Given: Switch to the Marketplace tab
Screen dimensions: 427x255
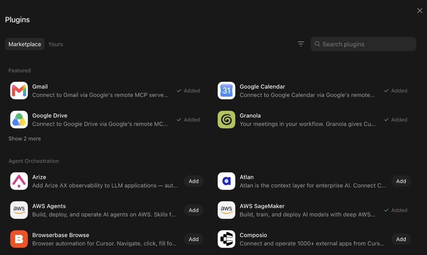Looking at the screenshot, I should pyautogui.click(x=25, y=44).
